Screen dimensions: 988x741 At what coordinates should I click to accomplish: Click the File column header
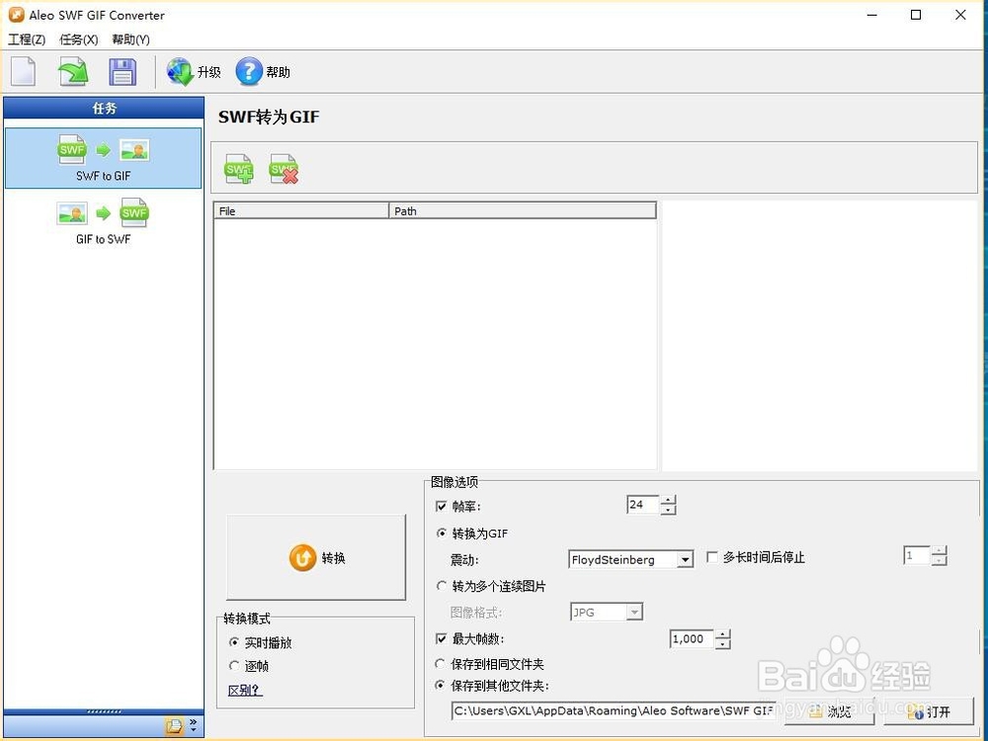pos(301,211)
